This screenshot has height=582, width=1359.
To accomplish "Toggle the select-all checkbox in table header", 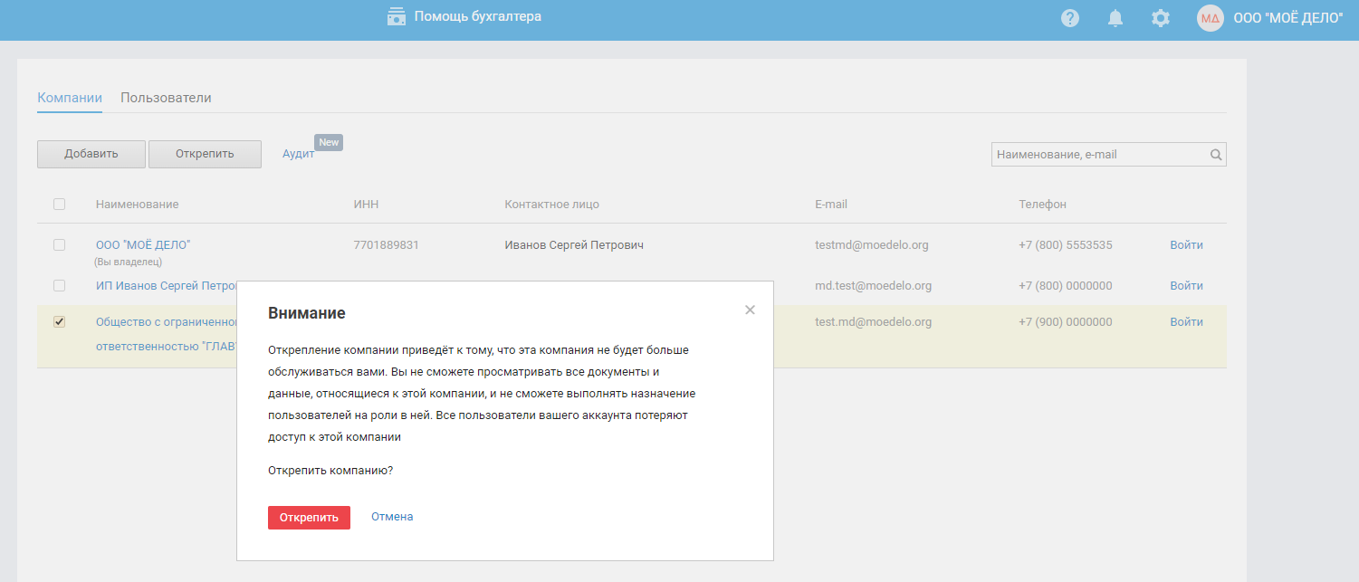I will coord(60,205).
